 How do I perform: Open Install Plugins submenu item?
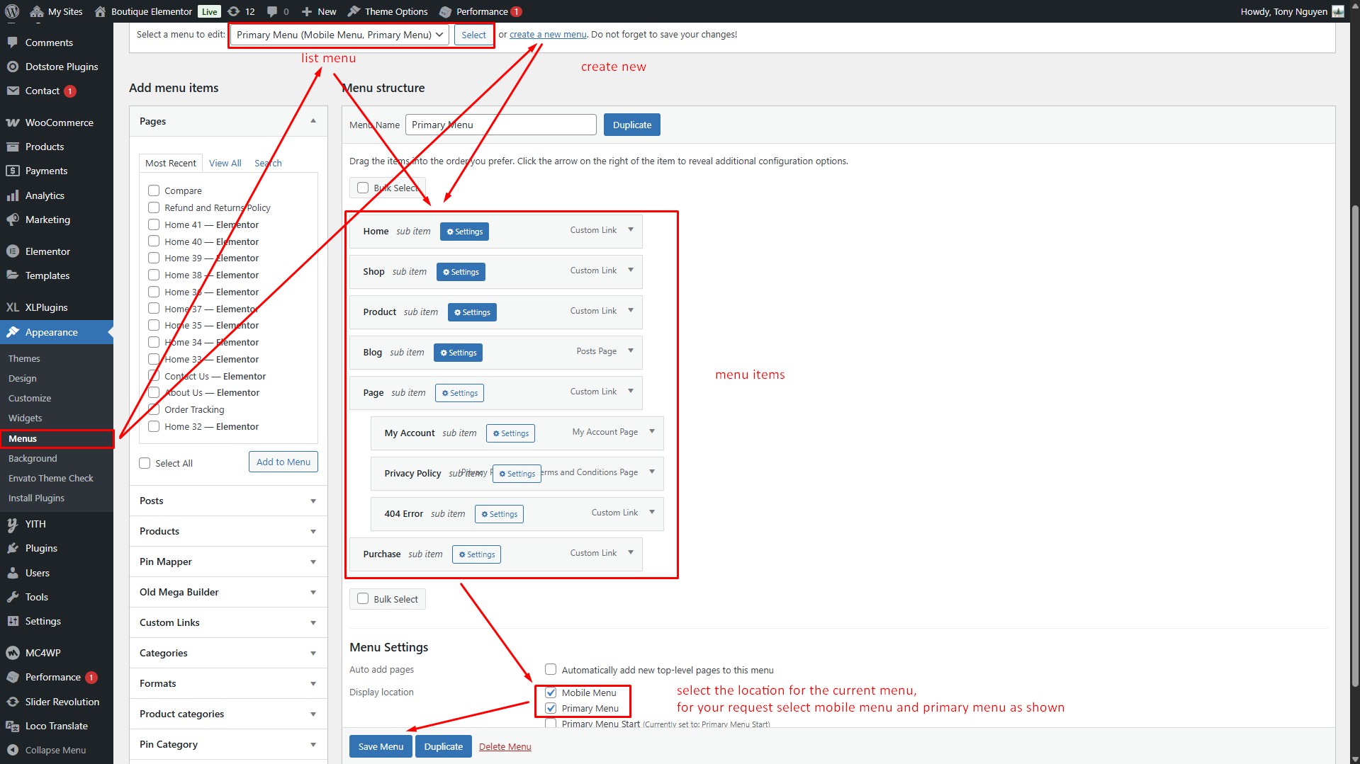coord(36,498)
